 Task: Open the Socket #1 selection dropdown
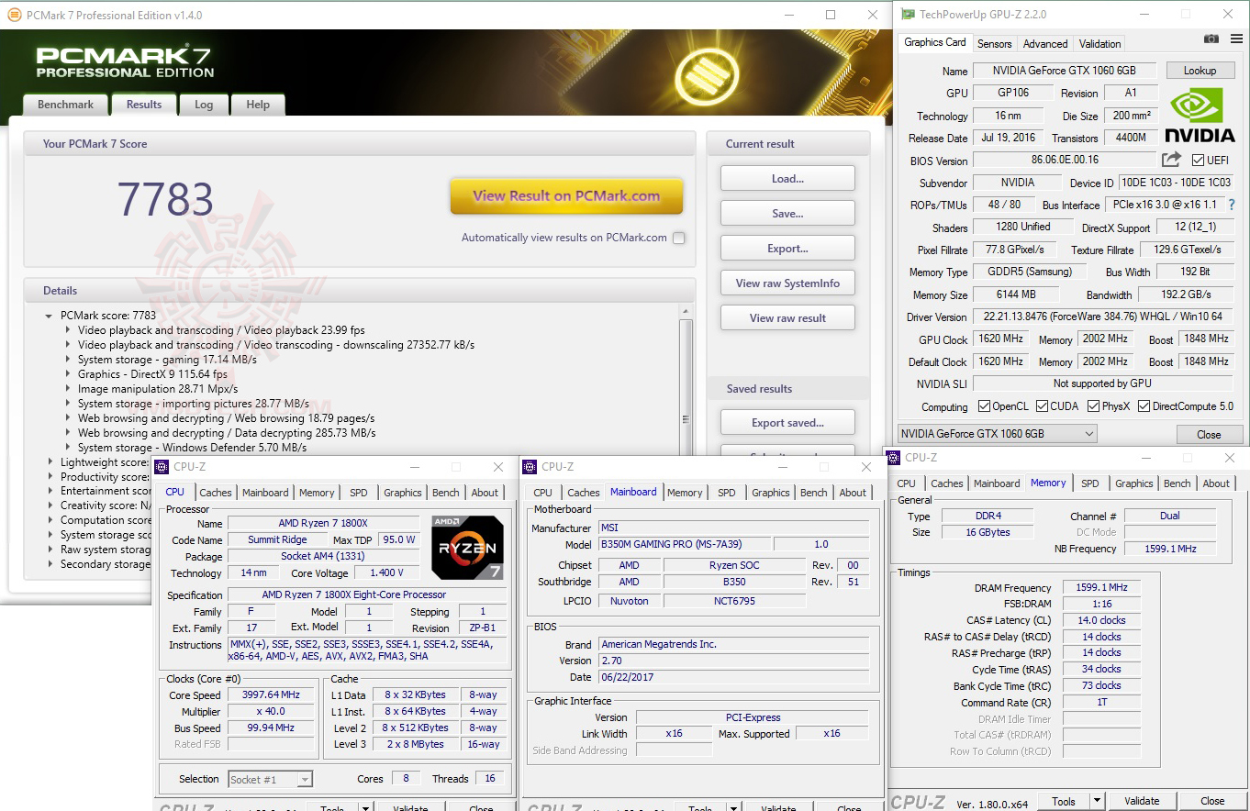(x=270, y=779)
